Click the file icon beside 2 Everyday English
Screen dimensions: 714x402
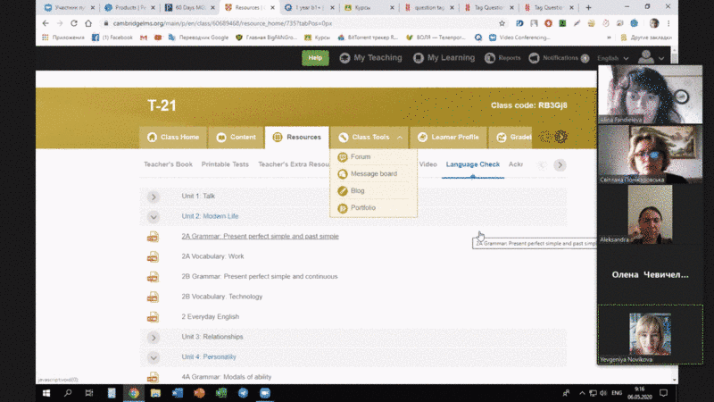[153, 316]
